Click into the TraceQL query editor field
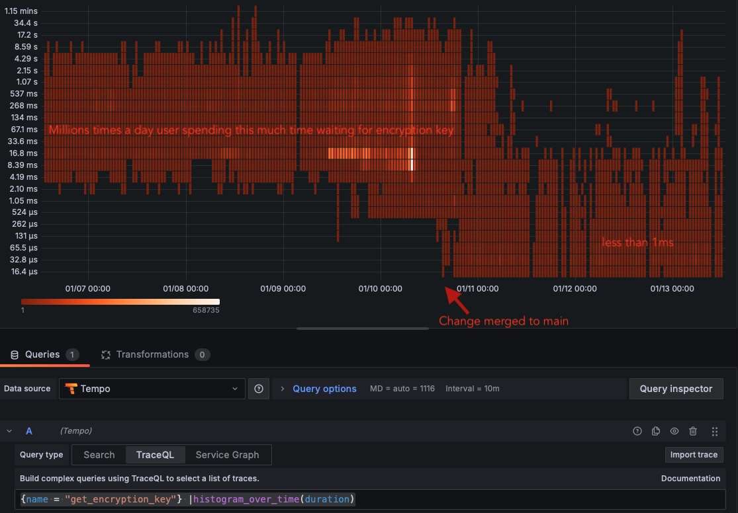 (x=463, y=499)
